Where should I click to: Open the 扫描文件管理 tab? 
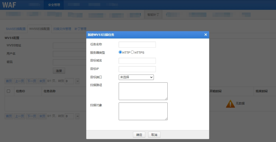(62, 29)
